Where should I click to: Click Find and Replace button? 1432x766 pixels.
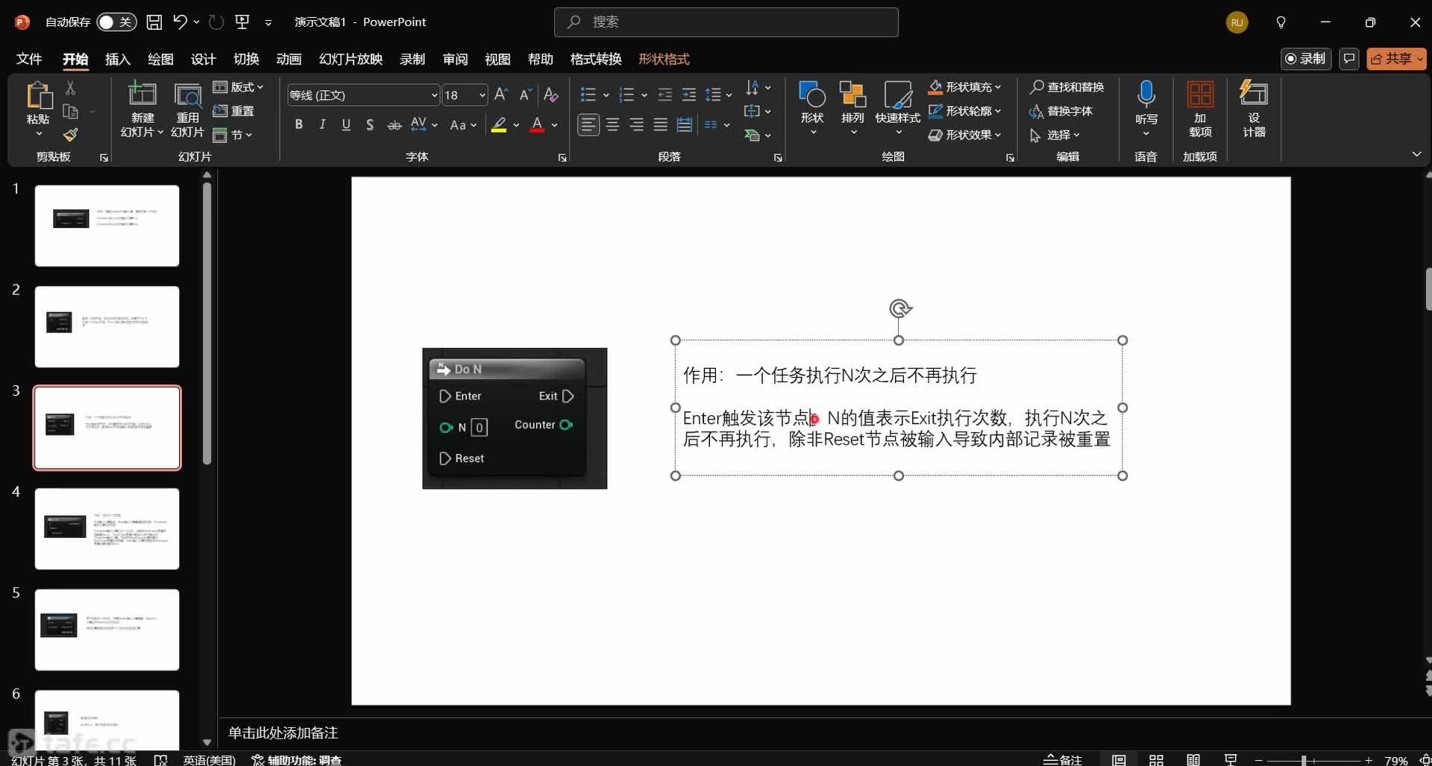pyautogui.click(x=1067, y=87)
